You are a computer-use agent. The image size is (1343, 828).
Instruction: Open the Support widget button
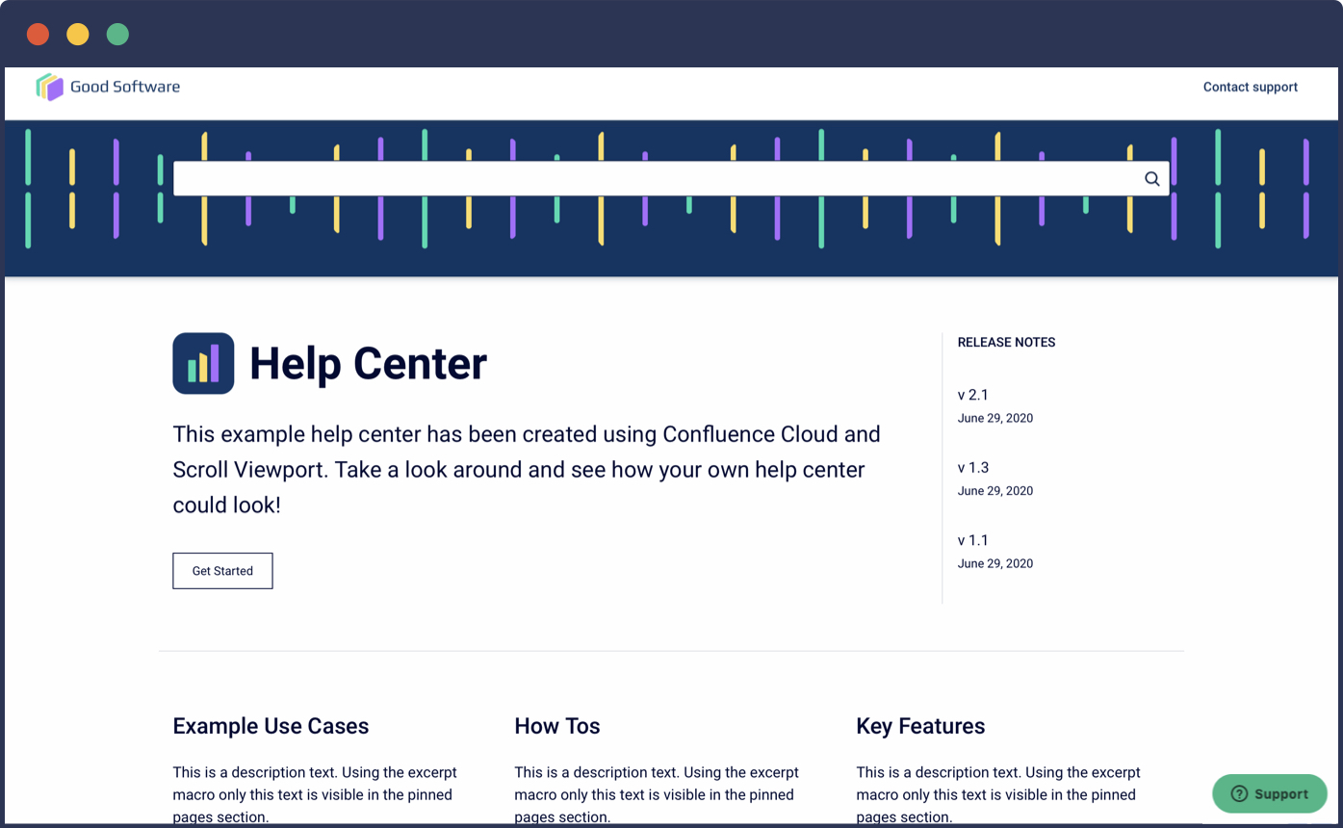click(x=1270, y=794)
